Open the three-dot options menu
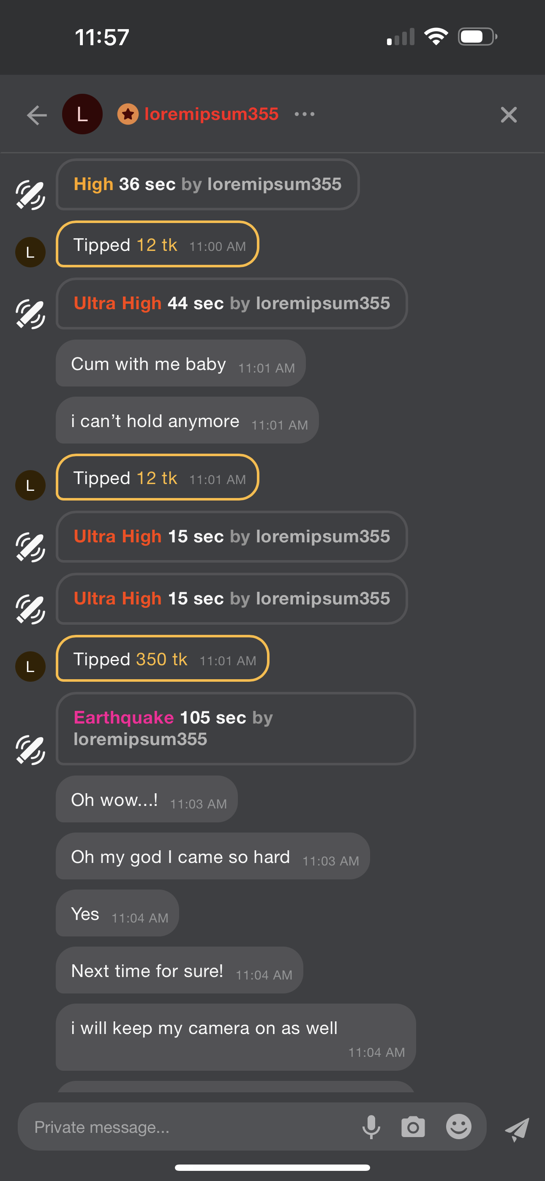The height and width of the screenshot is (1181, 545). pyautogui.click(x=305, y=114)
